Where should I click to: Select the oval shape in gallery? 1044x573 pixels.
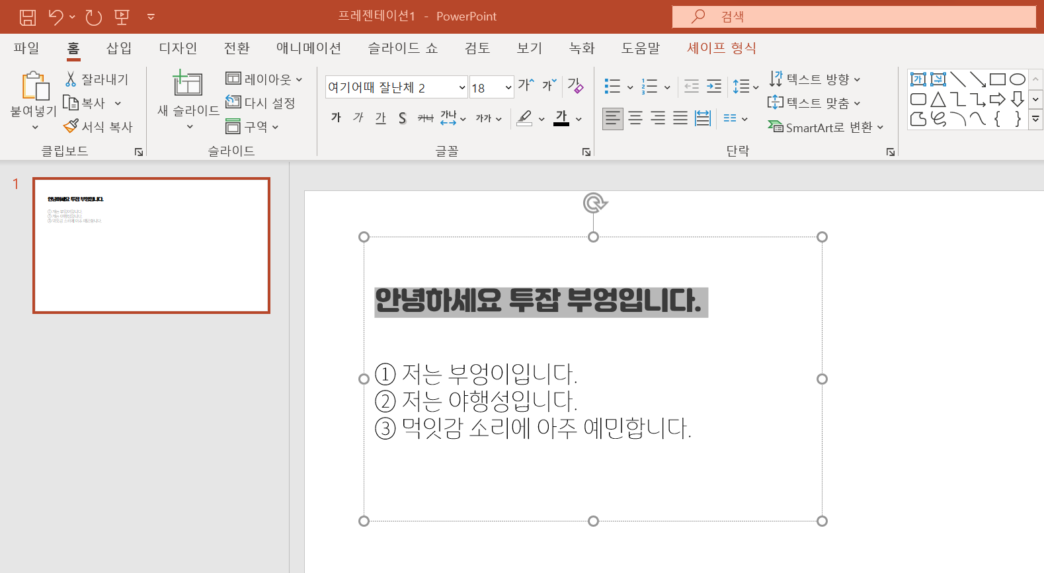[1018, 80]
